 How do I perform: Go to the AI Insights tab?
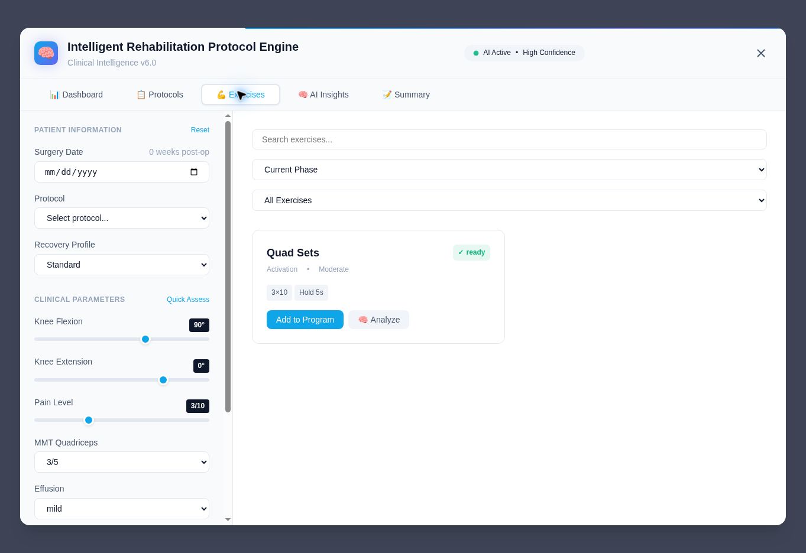coord(323,95)
